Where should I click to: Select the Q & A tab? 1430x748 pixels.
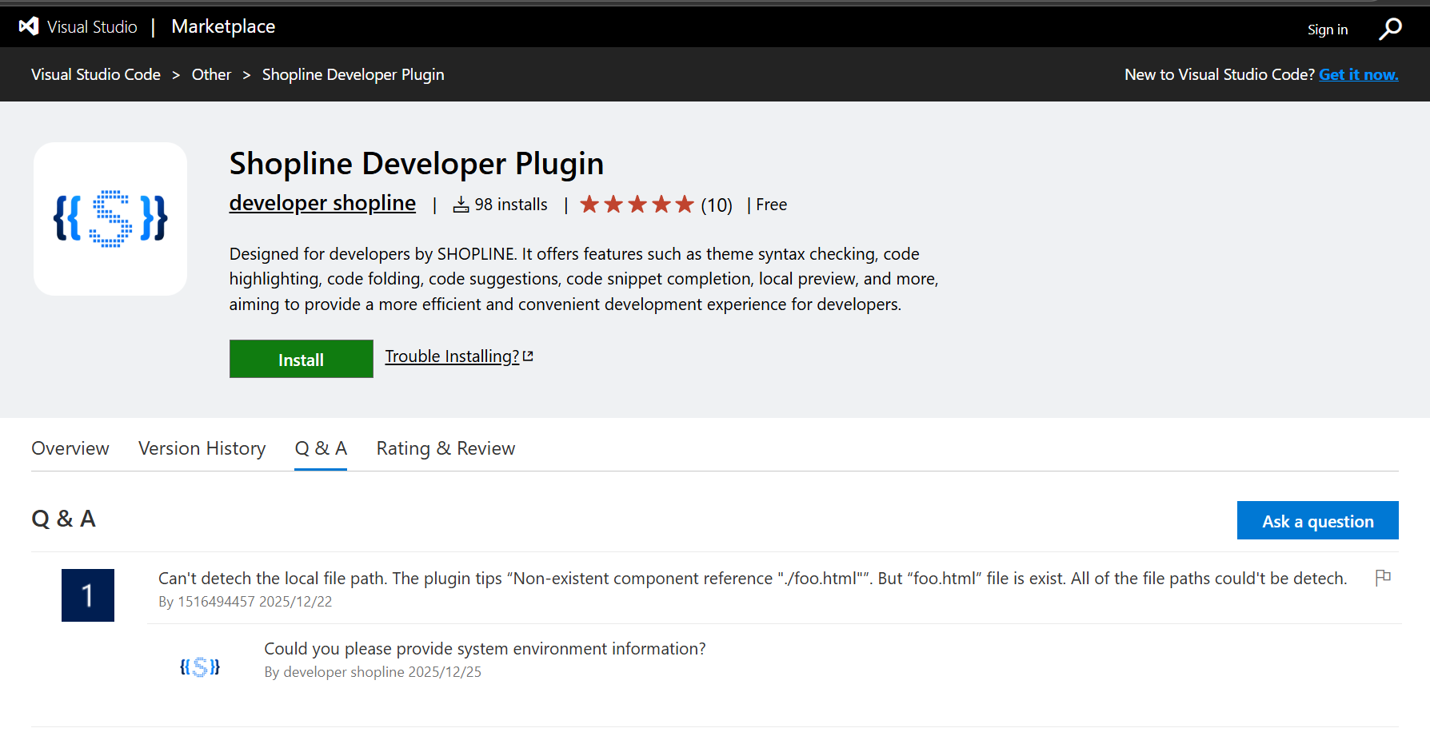click(x=321, y=448)
